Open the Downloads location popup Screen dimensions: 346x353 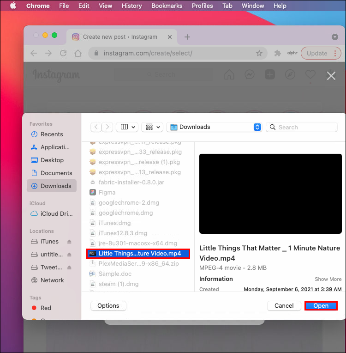point(214,127)
